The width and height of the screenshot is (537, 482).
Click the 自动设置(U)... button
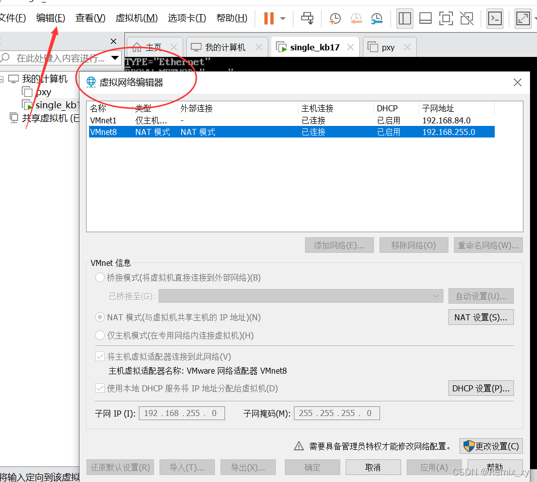[481, 296]
